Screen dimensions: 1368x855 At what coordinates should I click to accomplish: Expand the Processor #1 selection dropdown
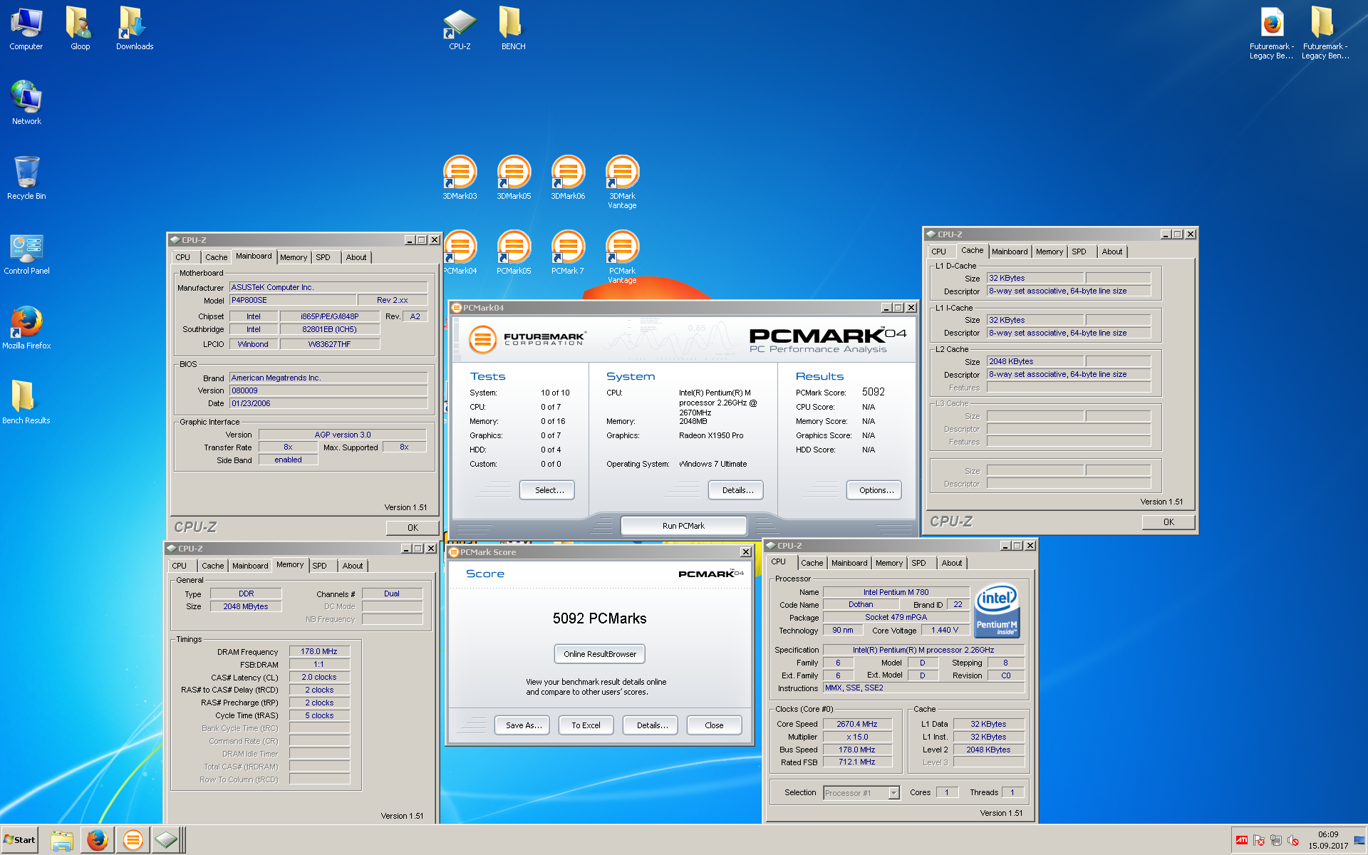tap(893, 793)
